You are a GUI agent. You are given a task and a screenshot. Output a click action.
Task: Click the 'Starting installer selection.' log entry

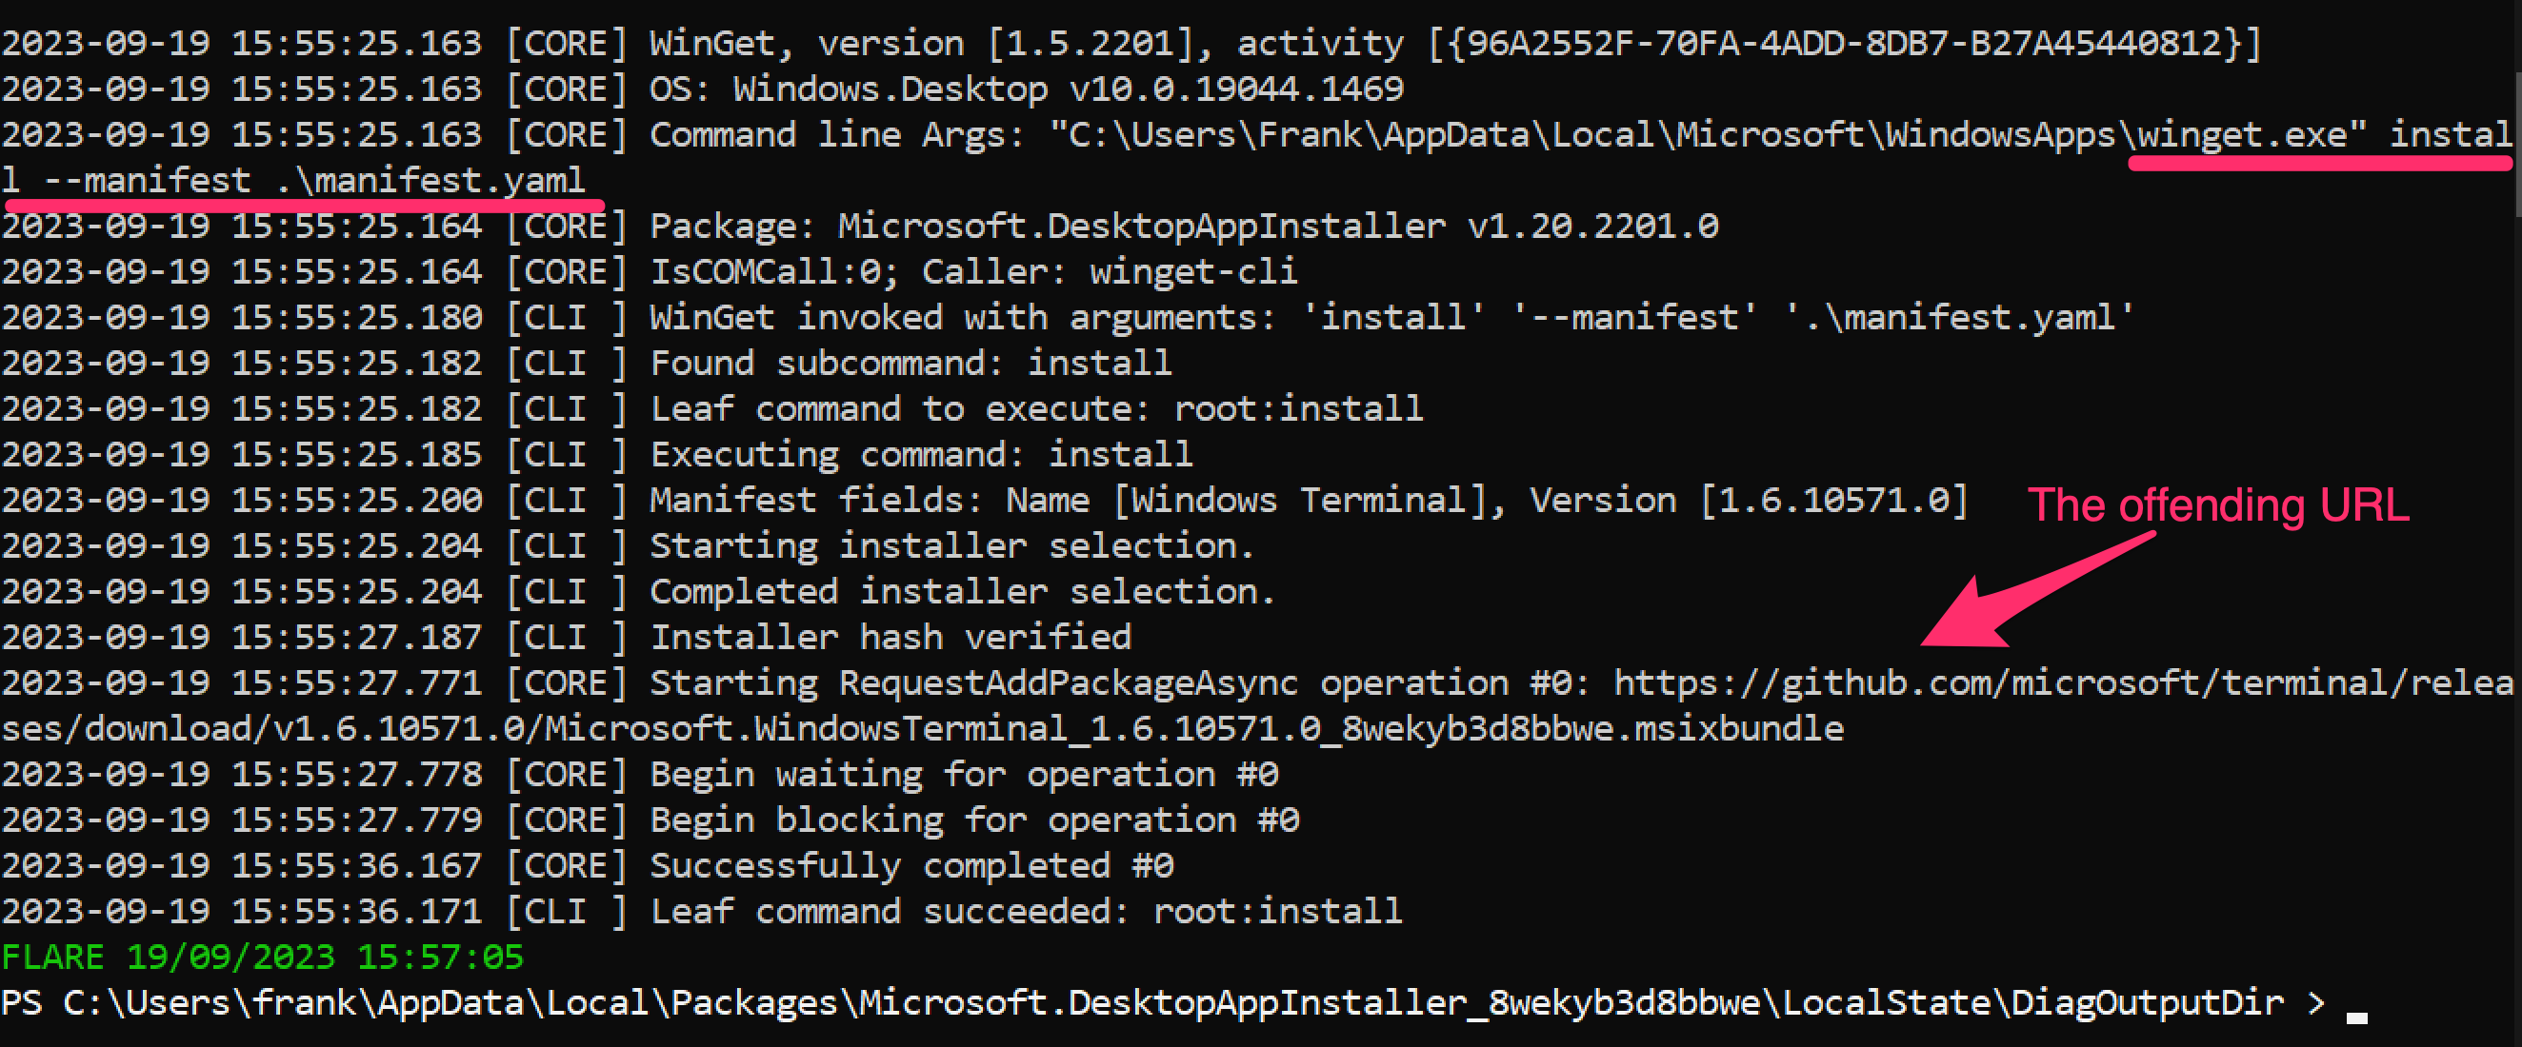(951, 546)
